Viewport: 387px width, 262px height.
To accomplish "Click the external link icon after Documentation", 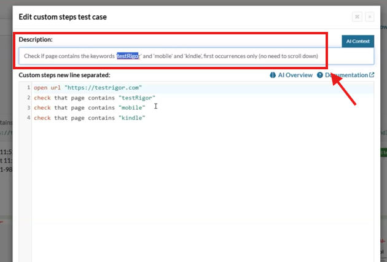I will click(371, 75).
